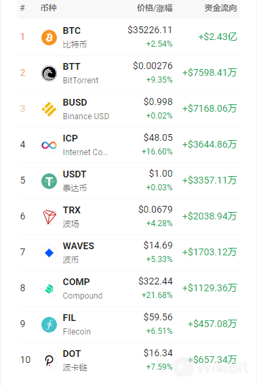Click the ICP infinity logo icon
The width and height of the screenshot is (257, 386).
coord(49,145)
